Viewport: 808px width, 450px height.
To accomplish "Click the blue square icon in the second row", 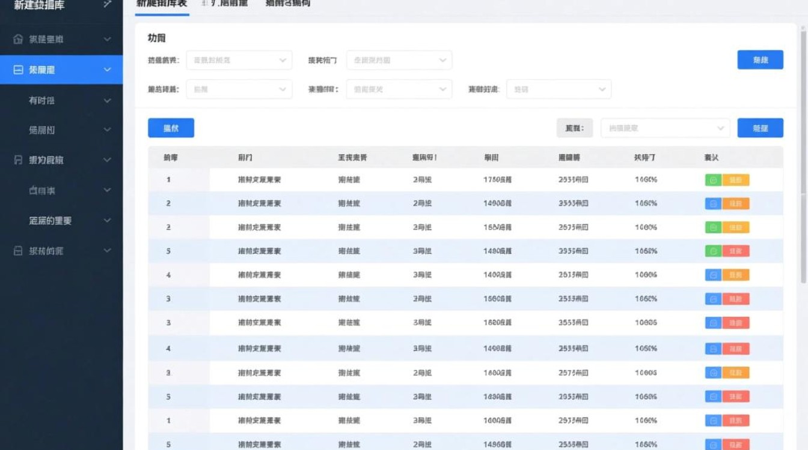I will click(x=713, y=203).
